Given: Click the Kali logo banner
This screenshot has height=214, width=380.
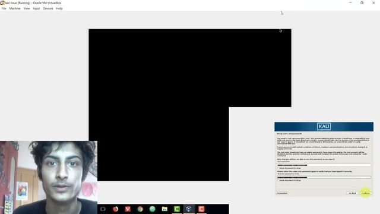Looking at the screenshot, I should pos(324,127).
